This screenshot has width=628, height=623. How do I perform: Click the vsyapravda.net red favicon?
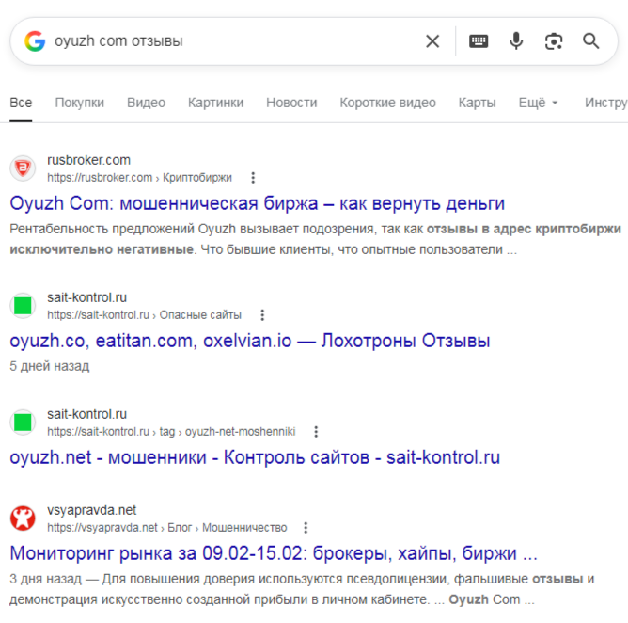click(23, 519)
